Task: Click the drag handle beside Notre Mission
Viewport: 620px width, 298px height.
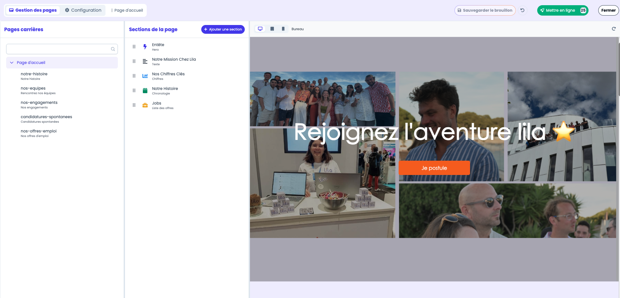Action: point(134,61)
